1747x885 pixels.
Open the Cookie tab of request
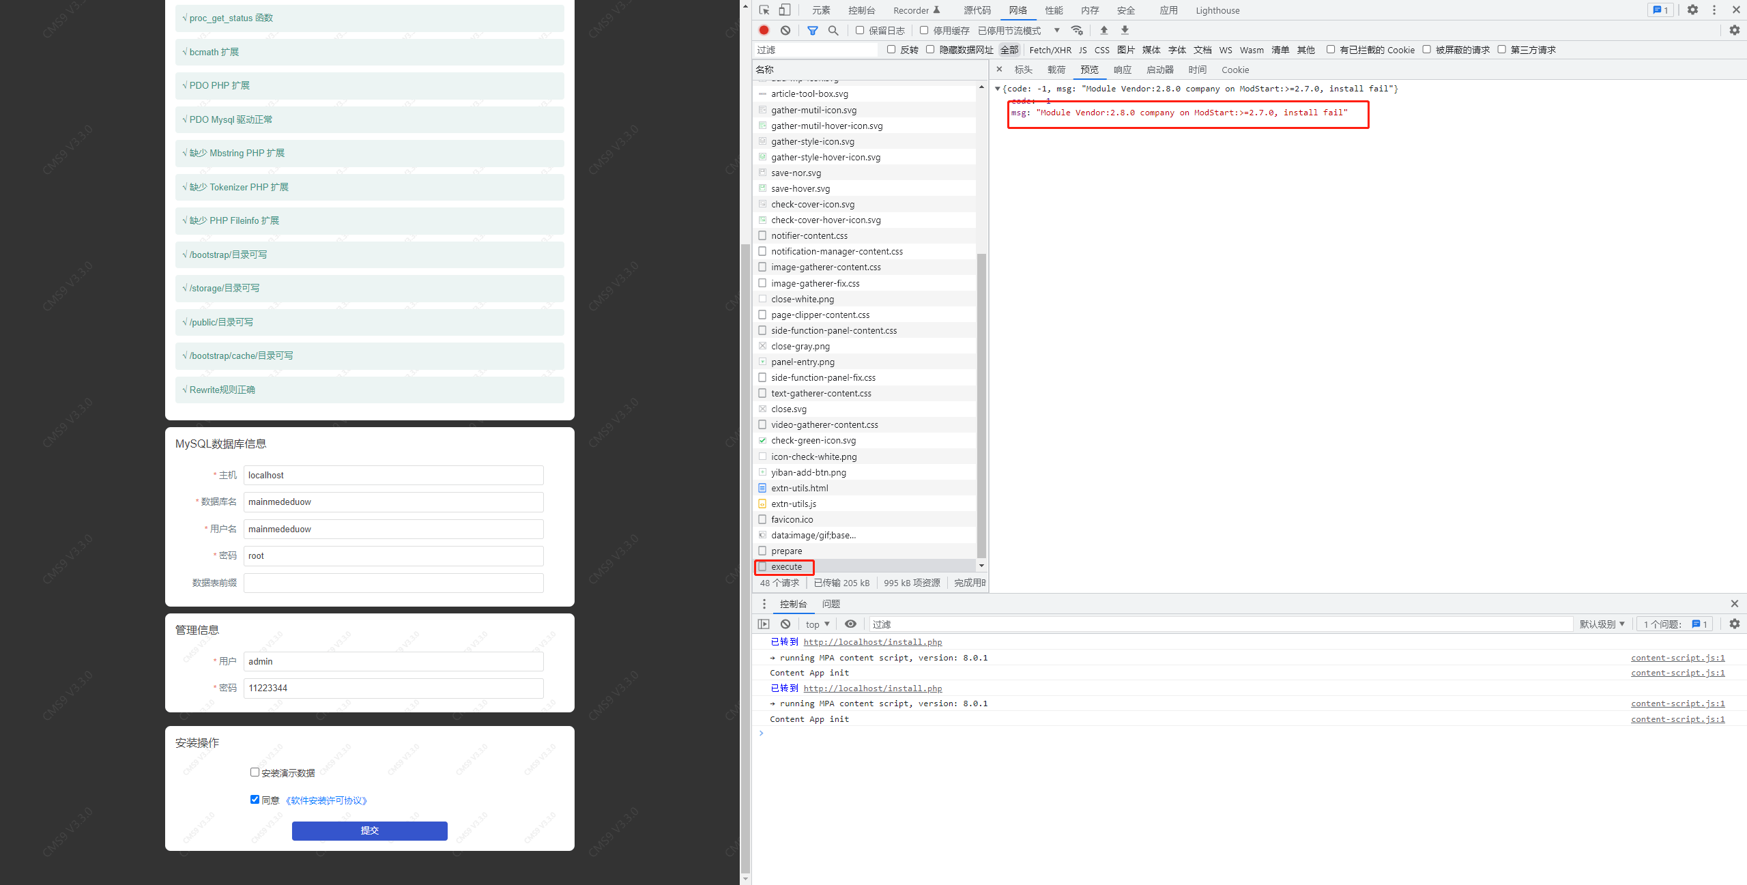pyautogui.click(x=1235, y=70)
